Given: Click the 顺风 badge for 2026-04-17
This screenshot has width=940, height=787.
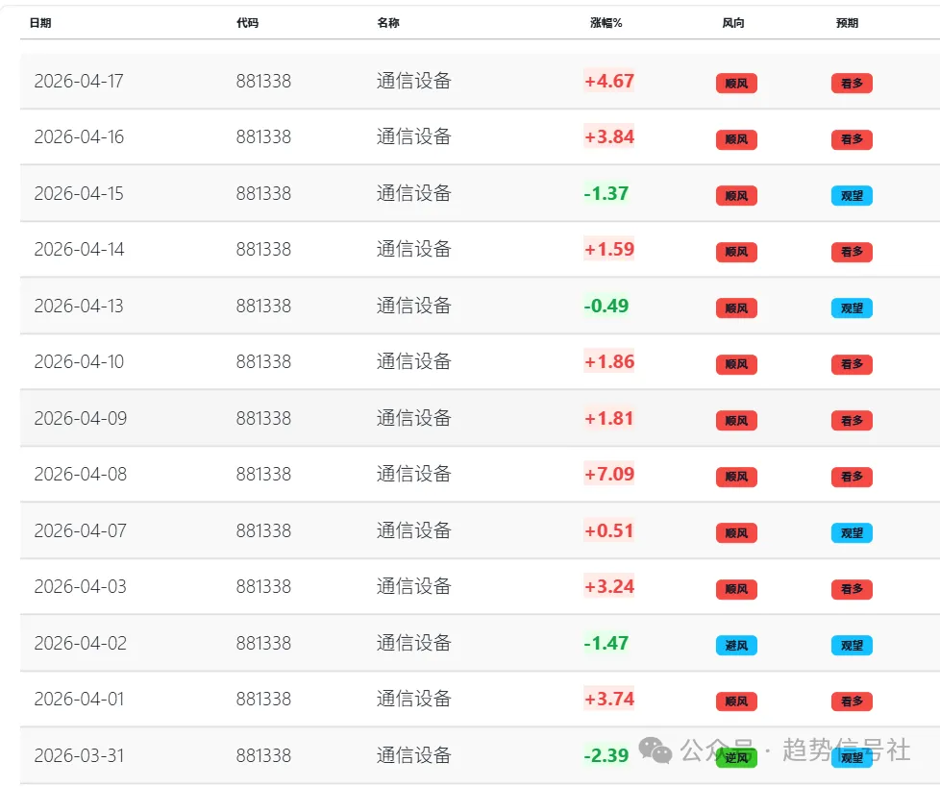Looking at the screenshot, I should pyautogui.click(x=736, y=84).
